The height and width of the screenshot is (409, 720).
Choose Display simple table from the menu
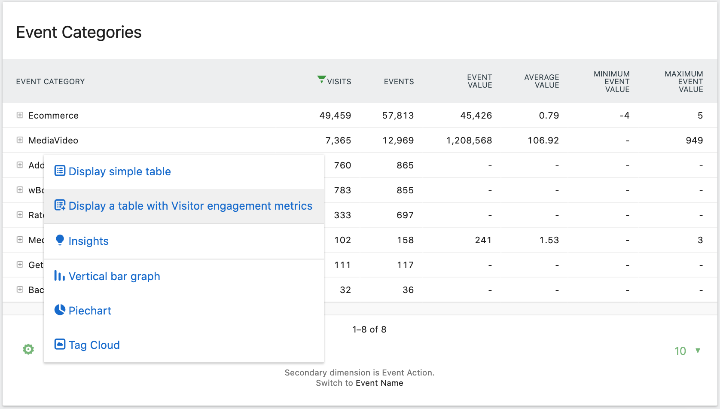click(x=119, y=171)
